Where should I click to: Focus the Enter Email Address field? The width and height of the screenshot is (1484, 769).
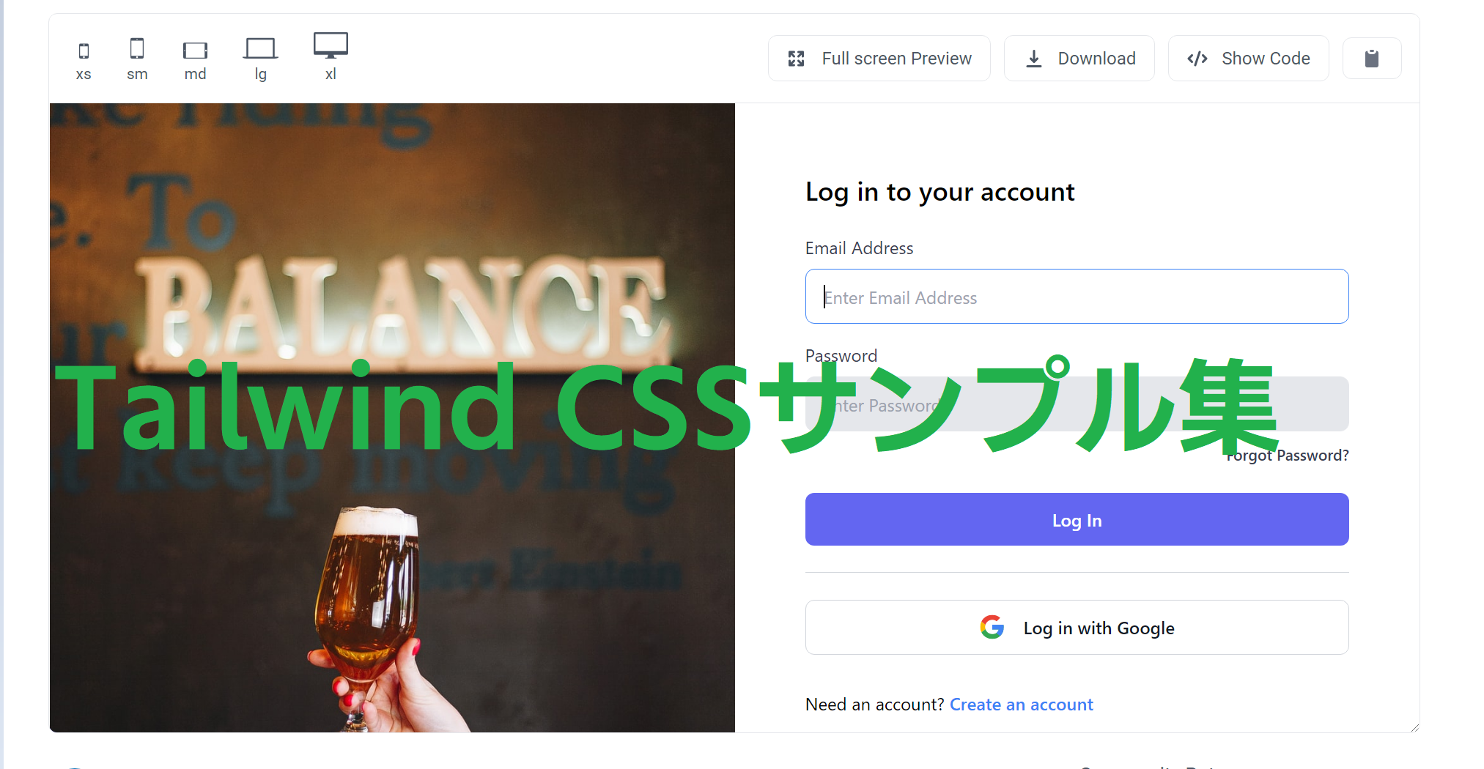1077,297
